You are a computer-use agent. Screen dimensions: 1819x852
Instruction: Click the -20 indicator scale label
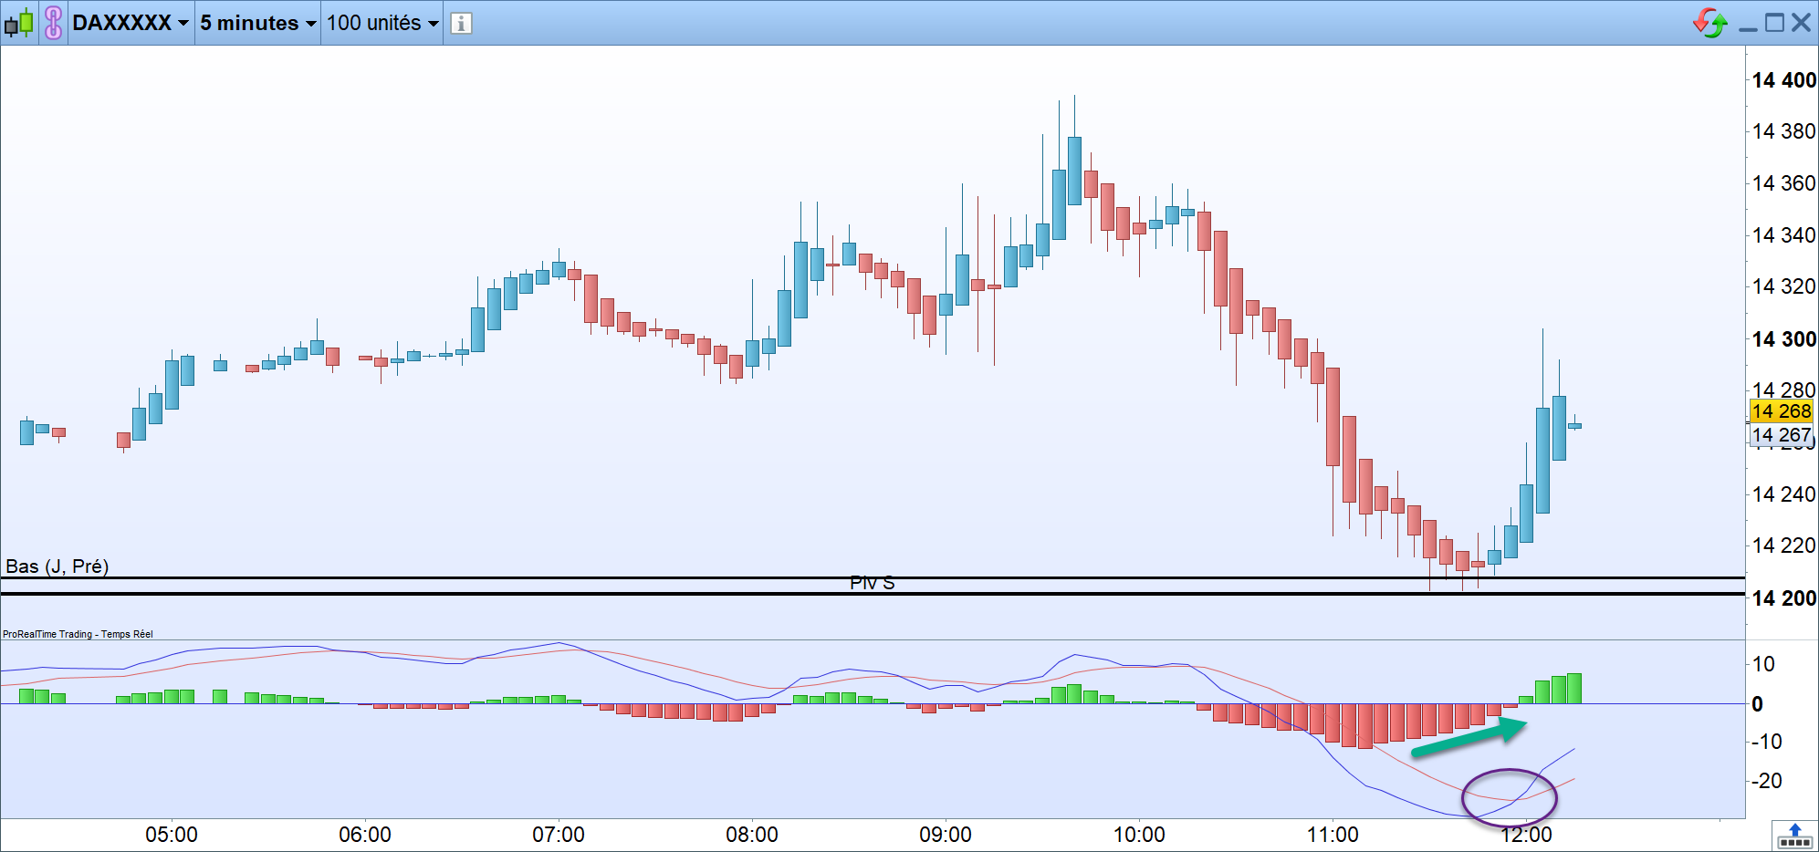click(x=1766, y=781)
